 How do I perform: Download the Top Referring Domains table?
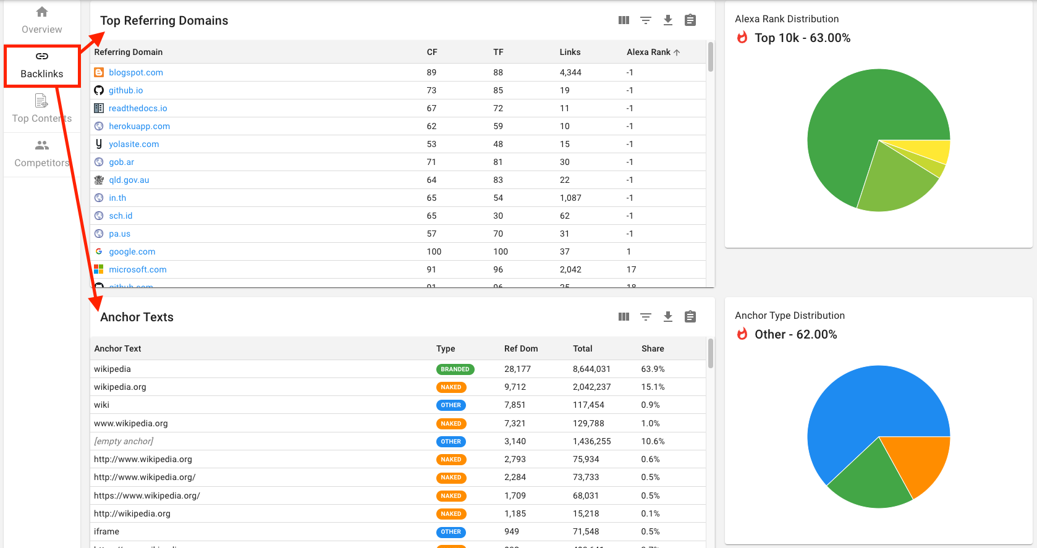coord(668,20)
